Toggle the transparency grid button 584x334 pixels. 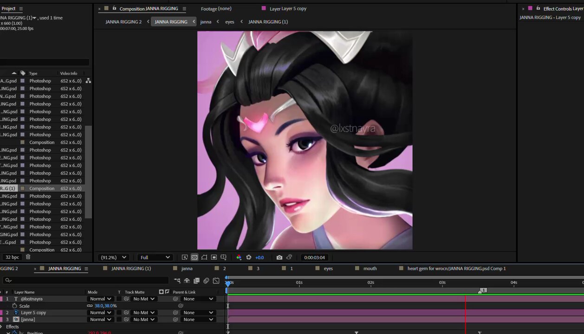click(x=195, y=257)
